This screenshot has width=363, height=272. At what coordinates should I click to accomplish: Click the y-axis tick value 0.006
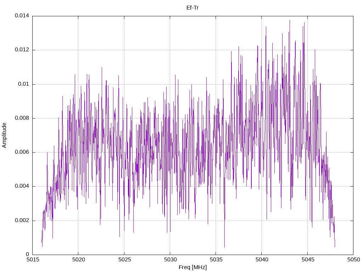coord(22,152)
